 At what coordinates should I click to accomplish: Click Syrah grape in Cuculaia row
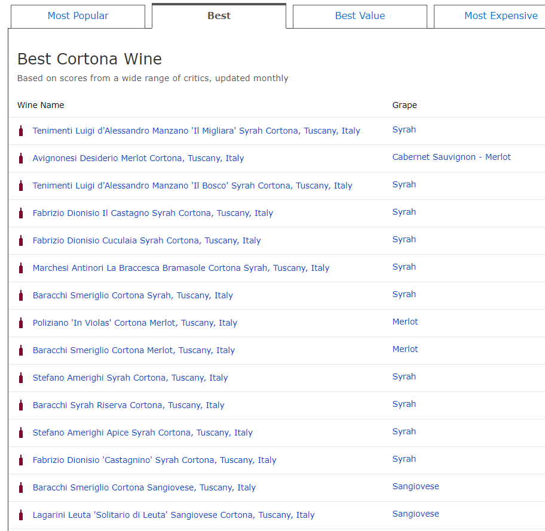[404, 239]
